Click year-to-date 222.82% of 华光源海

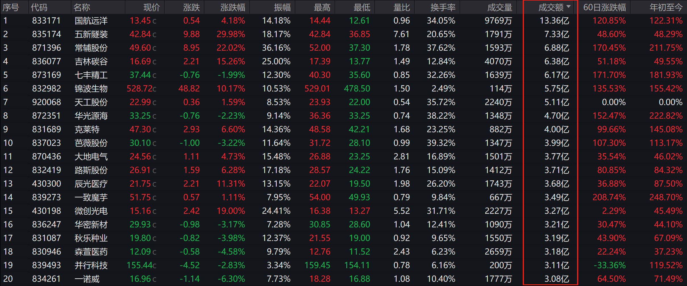[666, 116]
